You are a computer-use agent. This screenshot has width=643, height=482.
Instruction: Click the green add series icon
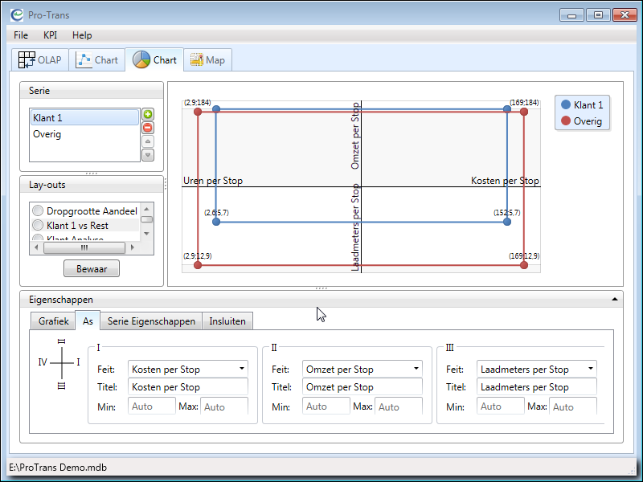tap(147, 115)
